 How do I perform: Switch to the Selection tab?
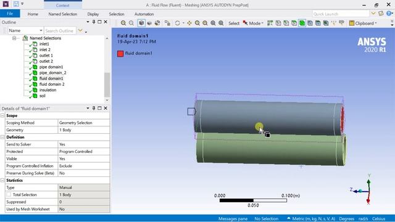[117, 14]
